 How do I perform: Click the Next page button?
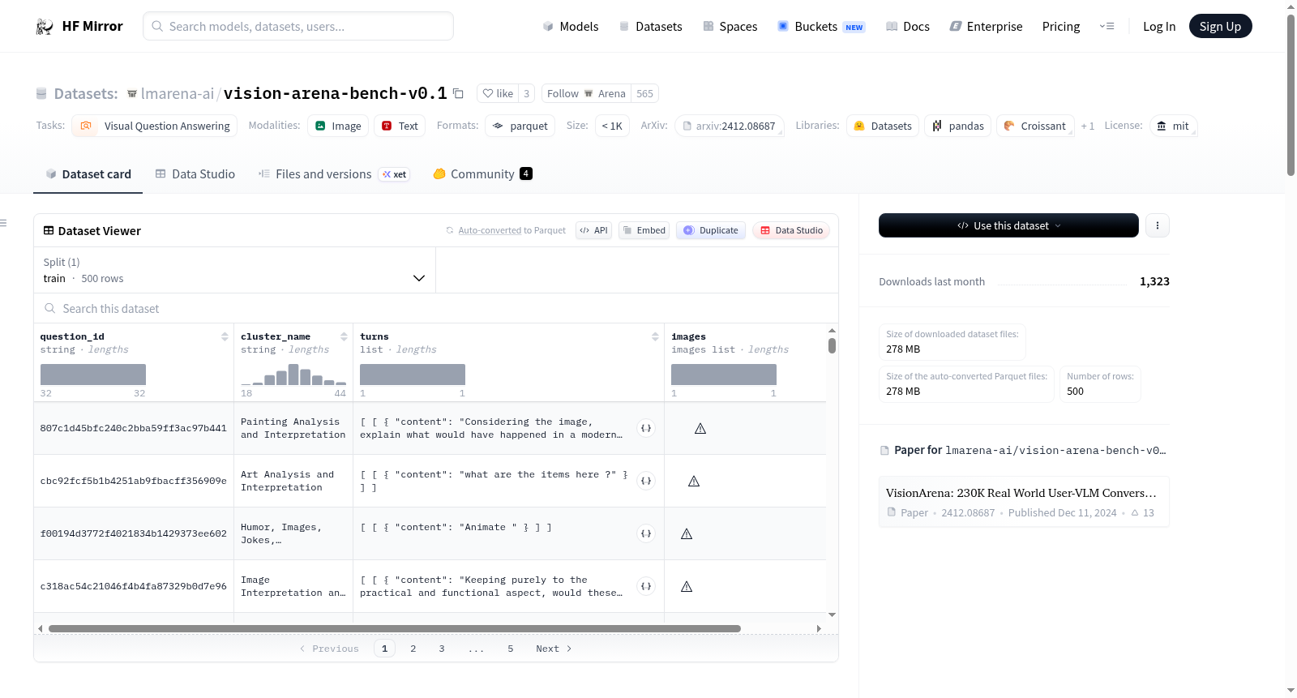click(x=554, y=649)
